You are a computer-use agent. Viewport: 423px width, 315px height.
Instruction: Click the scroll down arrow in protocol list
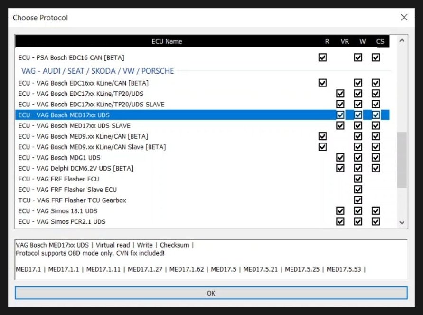[x=402, y=222]
